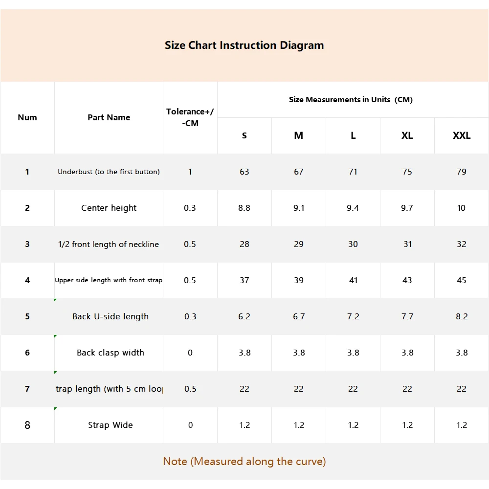This screenshot has height=489, width=489.
Task: Select the Size Measurements in Units (CM) header
Action: click(351, 100)
